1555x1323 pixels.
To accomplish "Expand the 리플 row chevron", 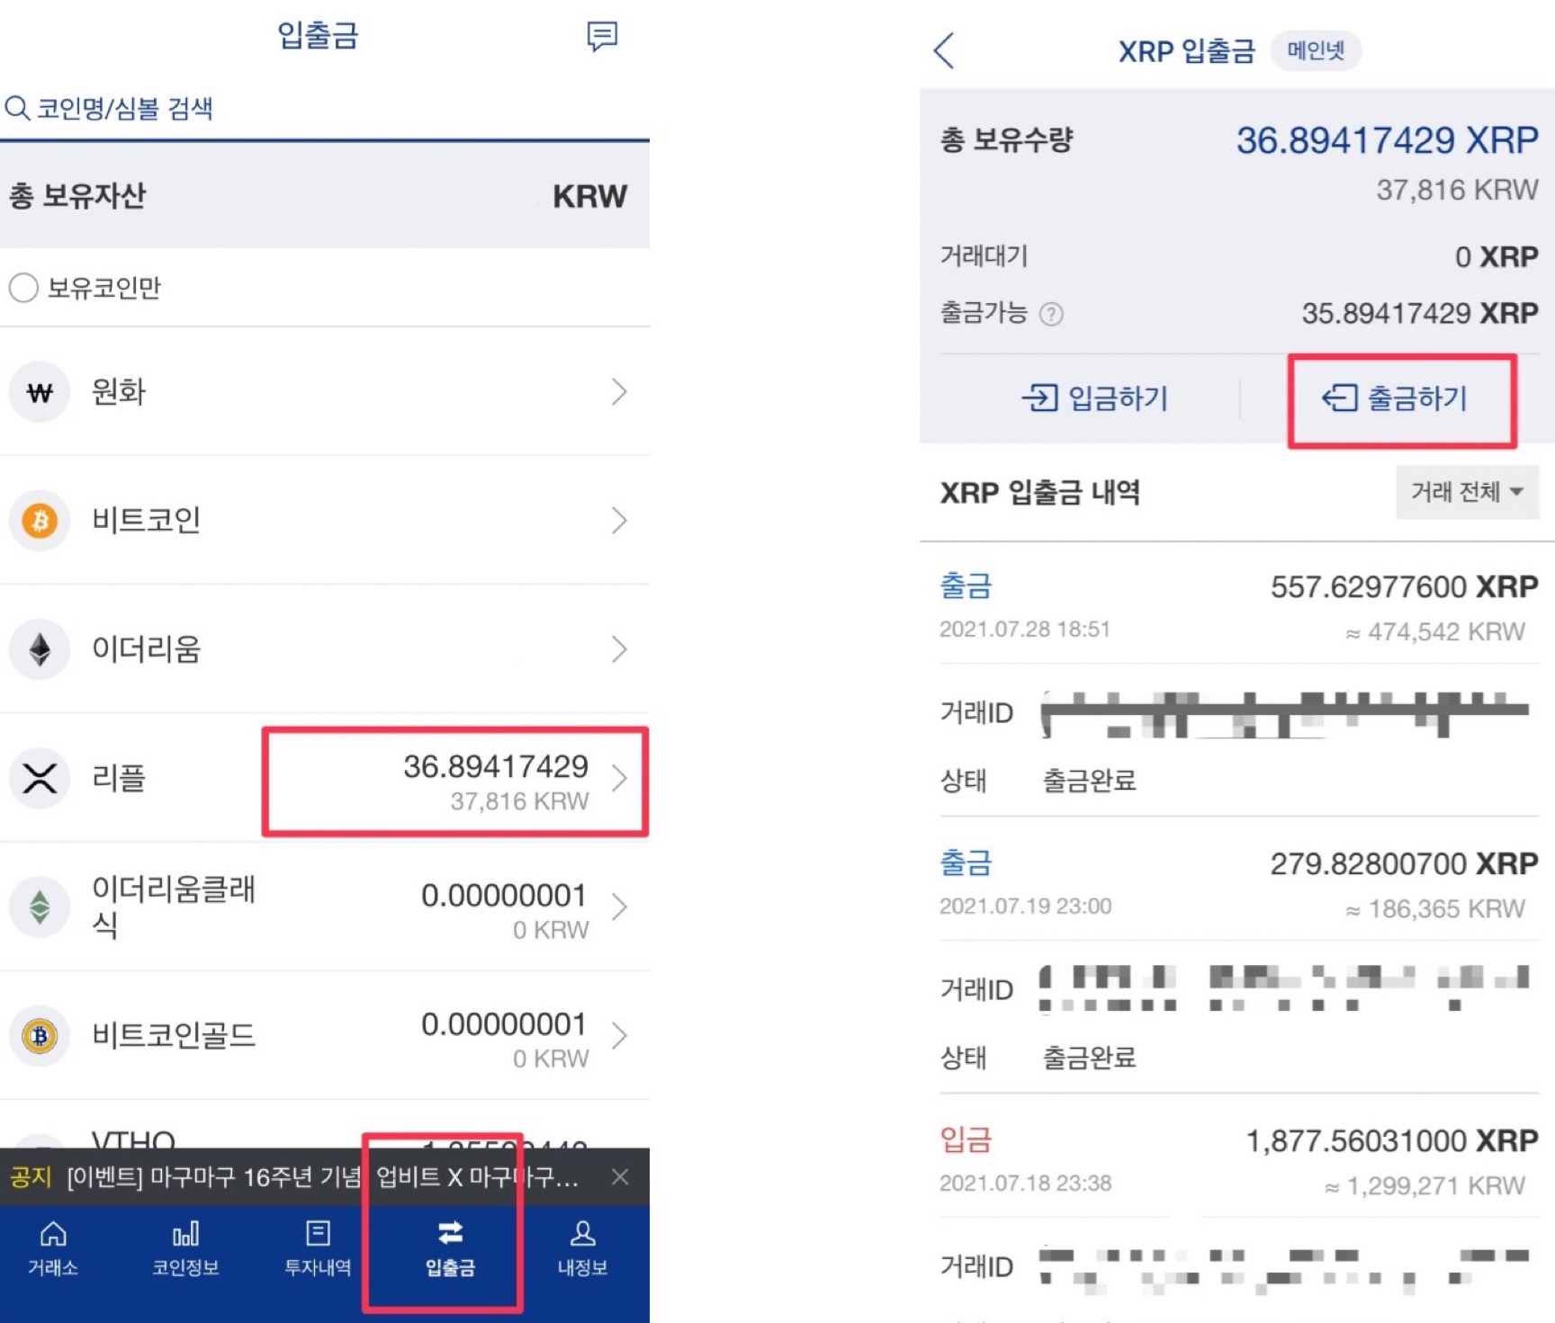I will pyautogui.click(x=619, y=778).
